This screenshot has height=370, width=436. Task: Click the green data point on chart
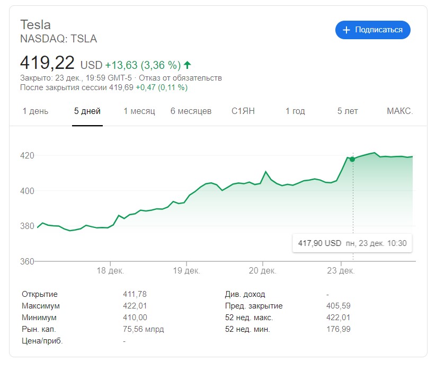point(352,159)
